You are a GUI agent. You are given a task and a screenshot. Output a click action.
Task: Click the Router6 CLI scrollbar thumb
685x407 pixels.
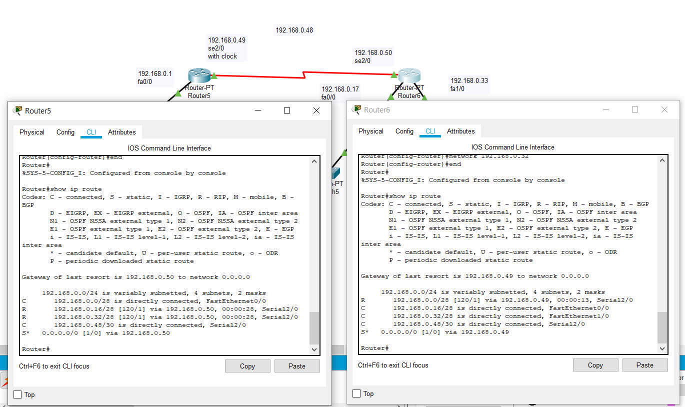click(662, 327)
